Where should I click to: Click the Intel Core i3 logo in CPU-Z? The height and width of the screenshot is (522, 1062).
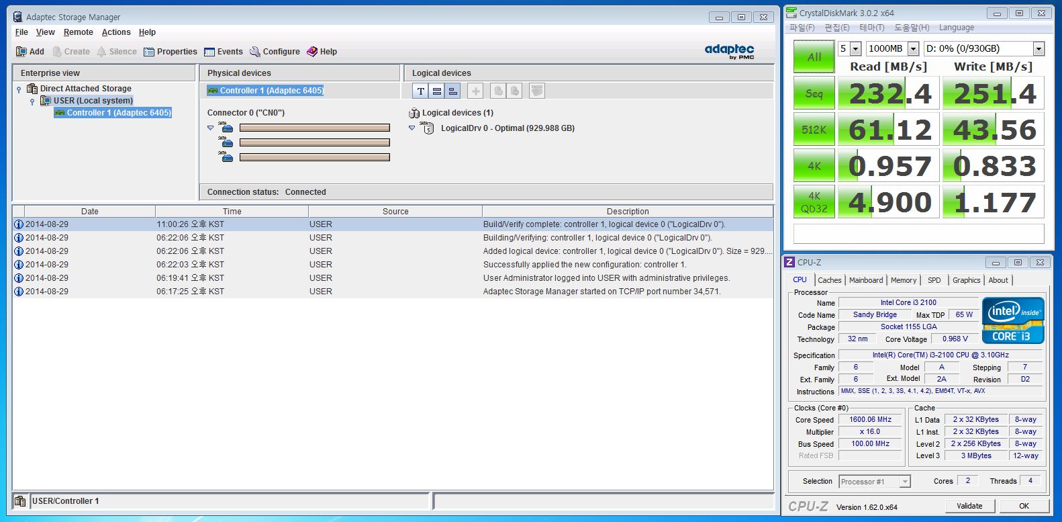point(1013,320)
